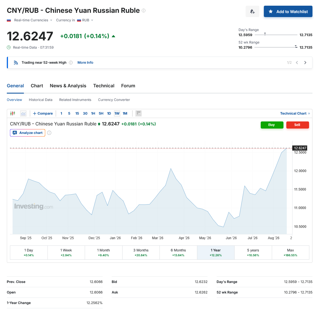Image resolution: width=319 pixels, height=310 pixels.
Task: Set chart interval to 1M
Action: pos(125,113)
